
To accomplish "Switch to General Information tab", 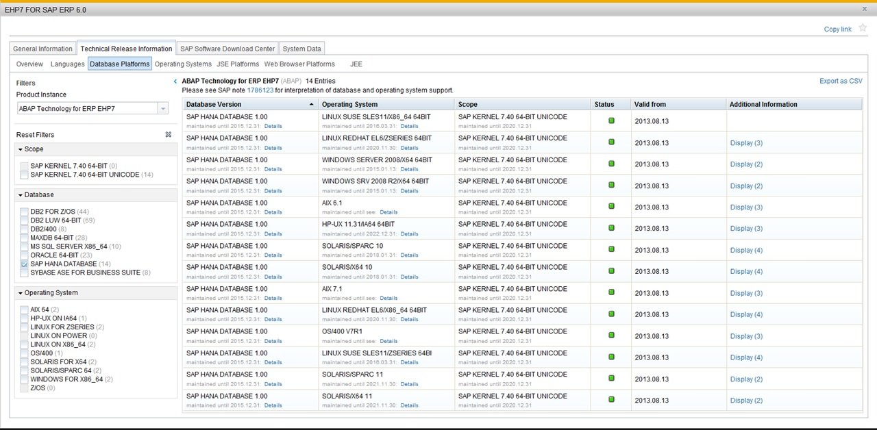I will tap(42, 49).
